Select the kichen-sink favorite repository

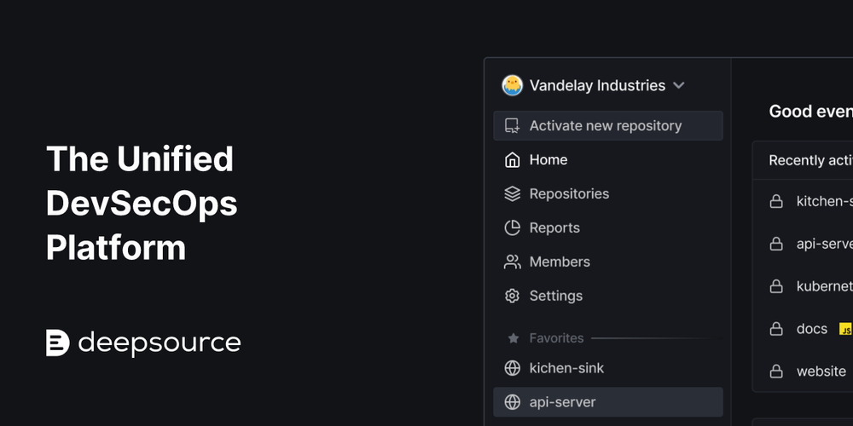(607, 368)
